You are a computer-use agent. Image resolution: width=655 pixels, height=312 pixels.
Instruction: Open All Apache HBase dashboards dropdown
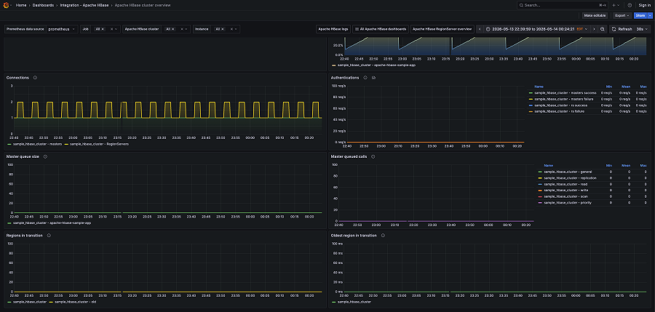point(381,29)
